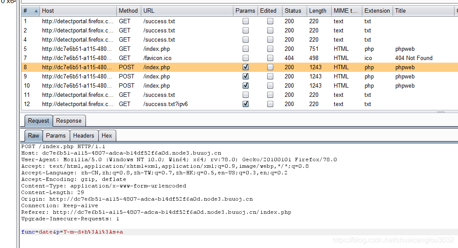The width and height of the screenshot is (458, 248).
Task: Toggle Params checkbox in row 7
Action: click(x=246, y=58)
